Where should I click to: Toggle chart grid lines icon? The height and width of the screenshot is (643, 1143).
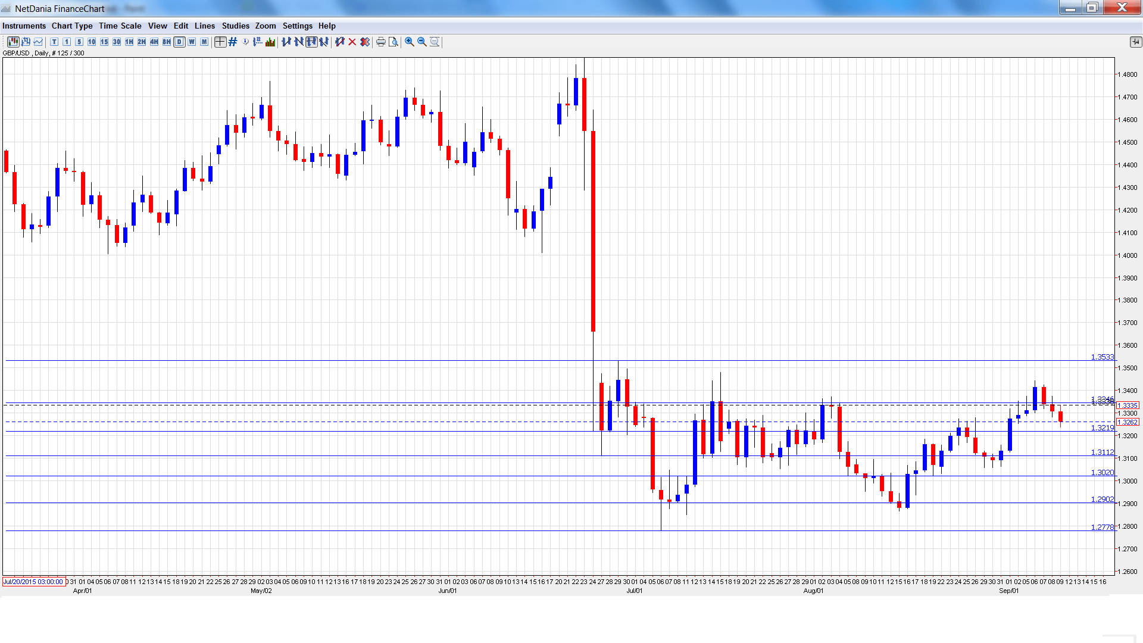tap(233, 42)
